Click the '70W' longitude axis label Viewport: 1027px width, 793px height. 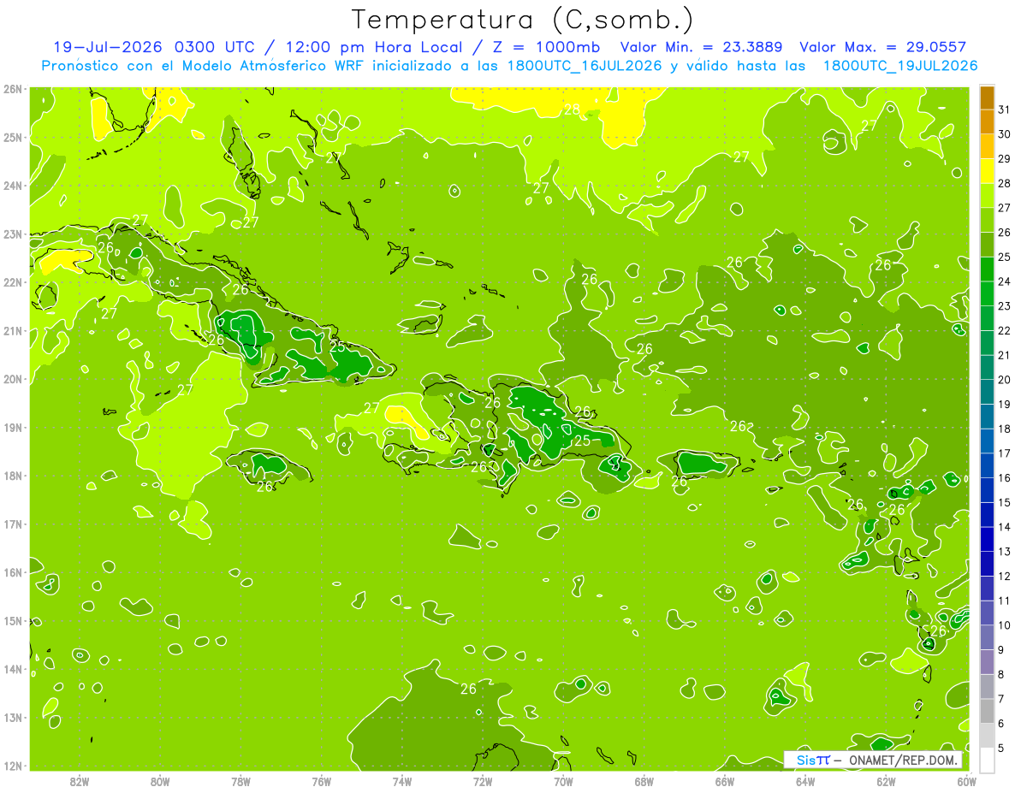[564, 781]
